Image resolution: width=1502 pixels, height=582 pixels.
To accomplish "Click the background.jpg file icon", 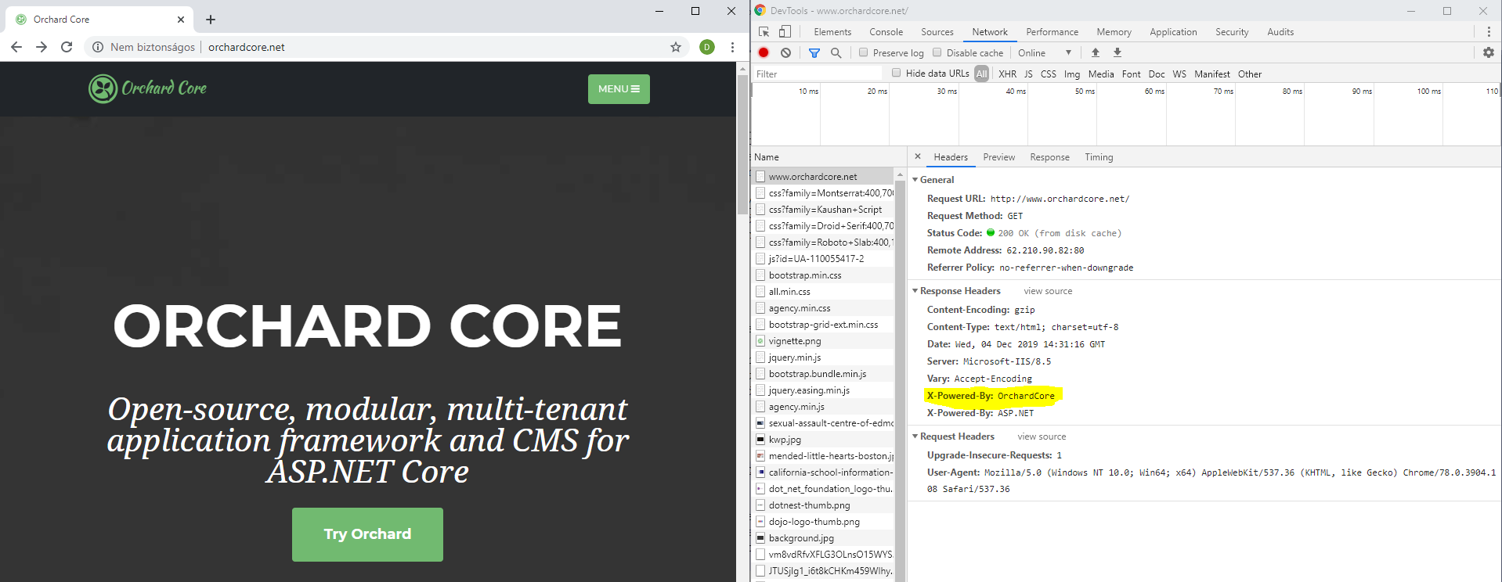I will (x=760, y=538).
